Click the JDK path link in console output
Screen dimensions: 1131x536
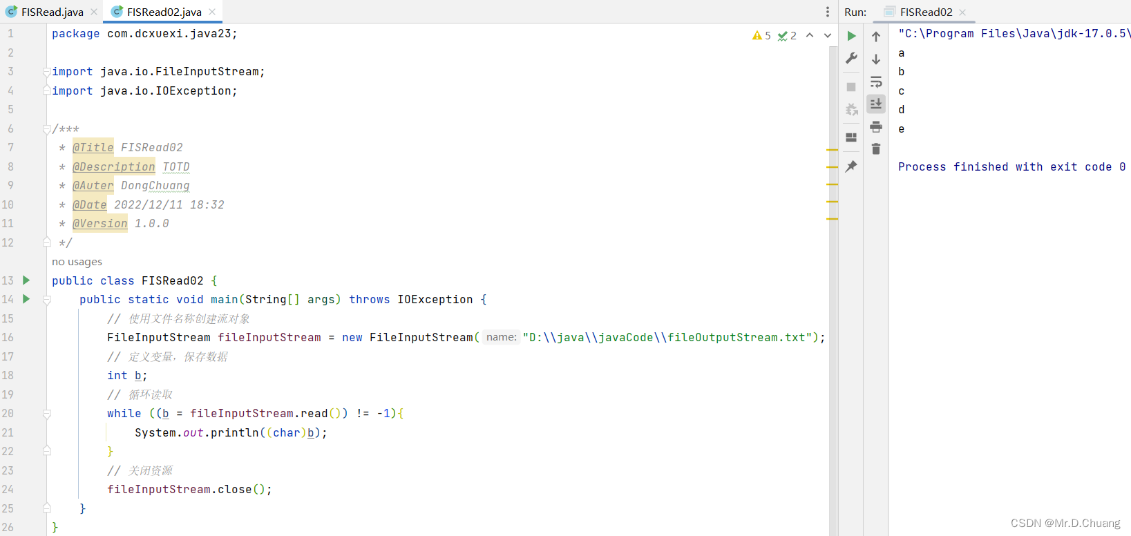coord(1014,33)
